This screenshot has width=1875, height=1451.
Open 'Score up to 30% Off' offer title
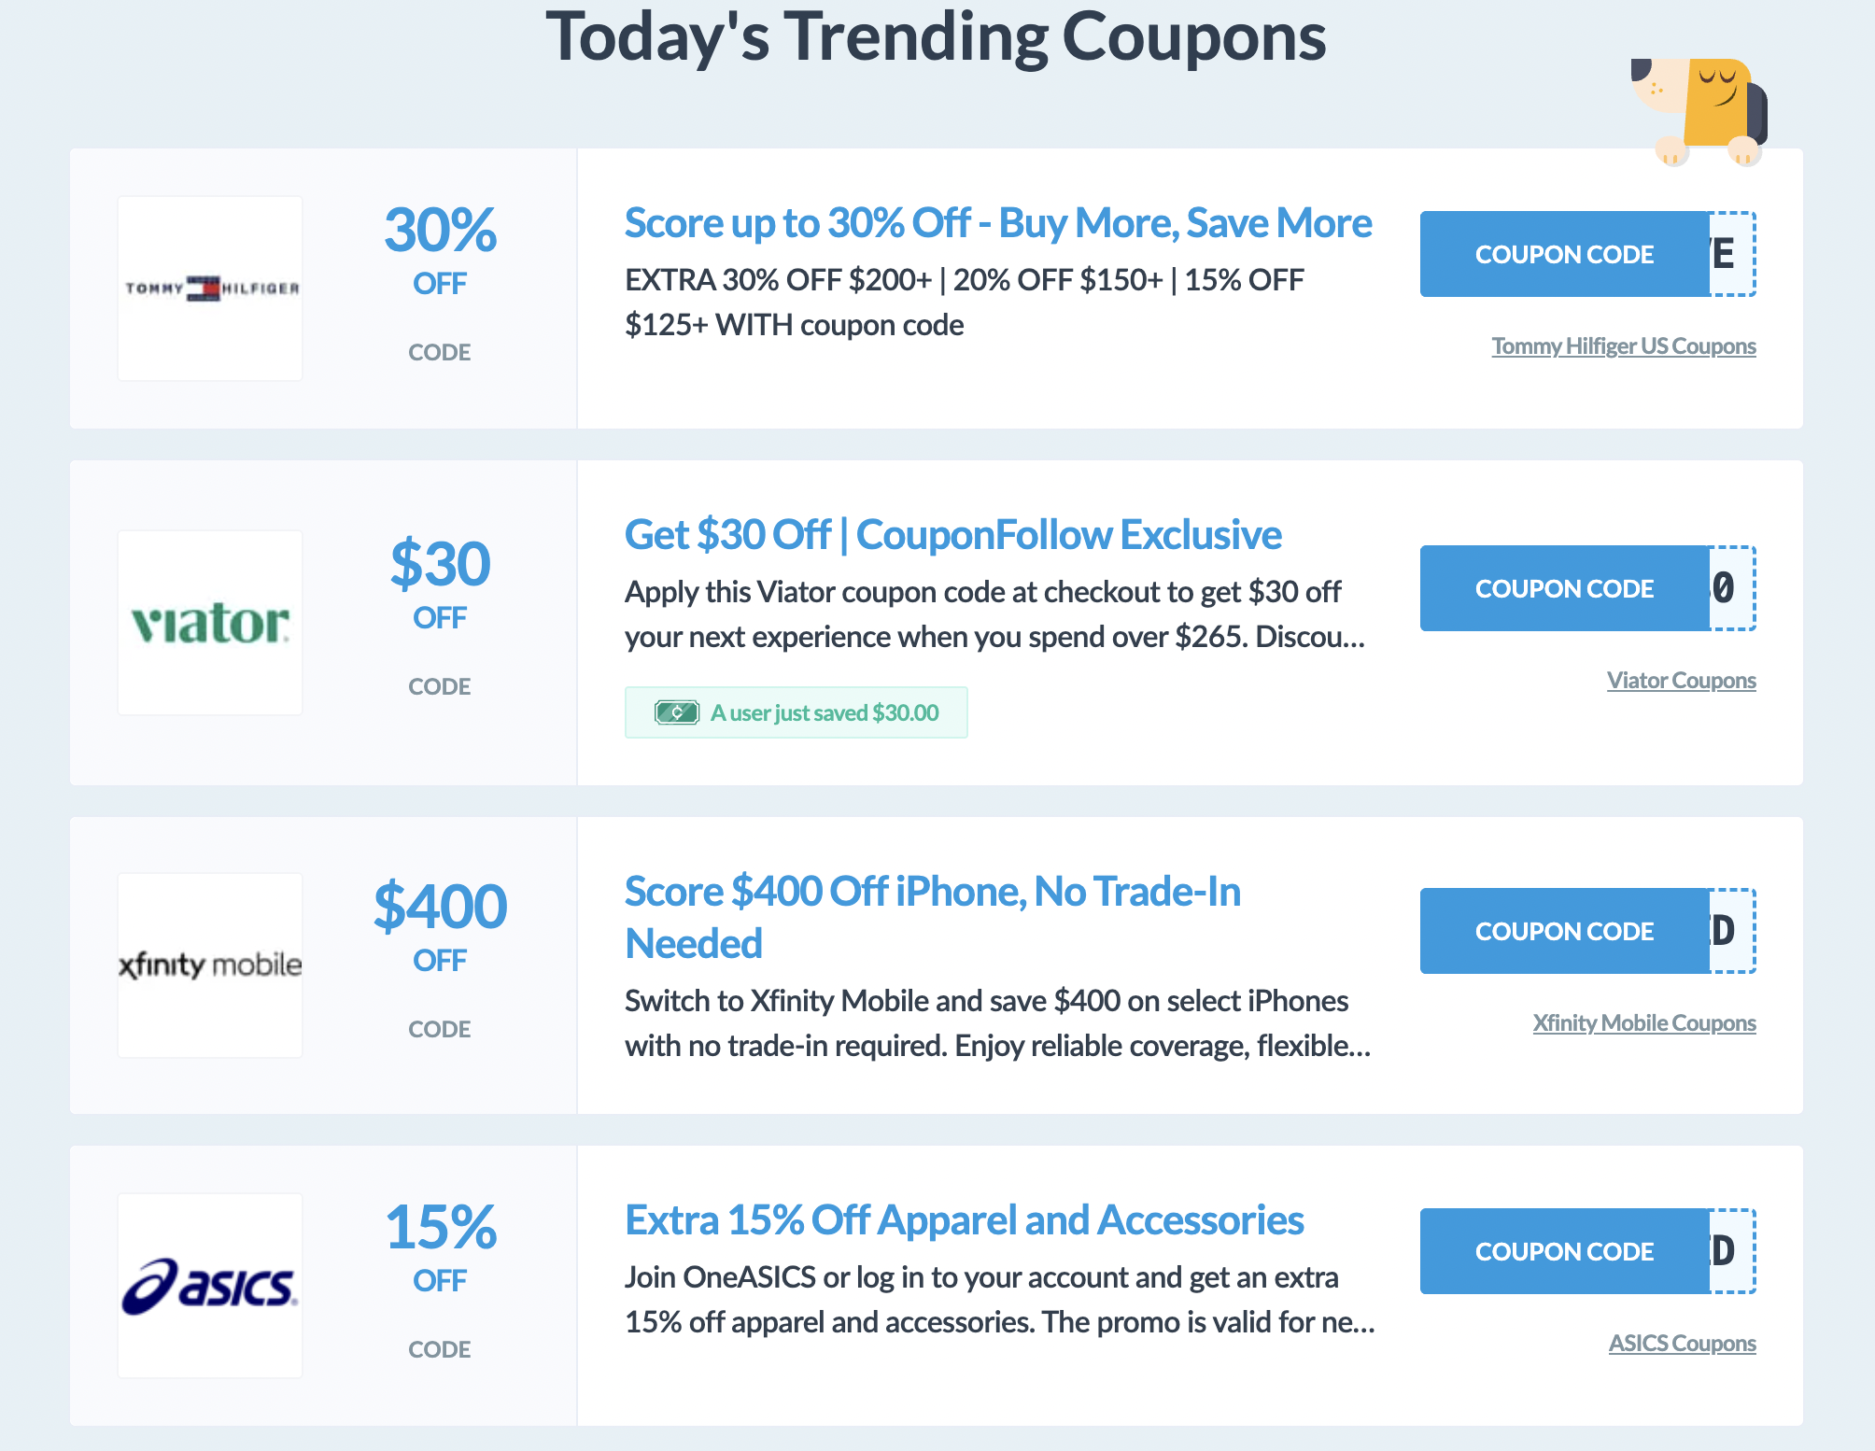click(997, 223)
